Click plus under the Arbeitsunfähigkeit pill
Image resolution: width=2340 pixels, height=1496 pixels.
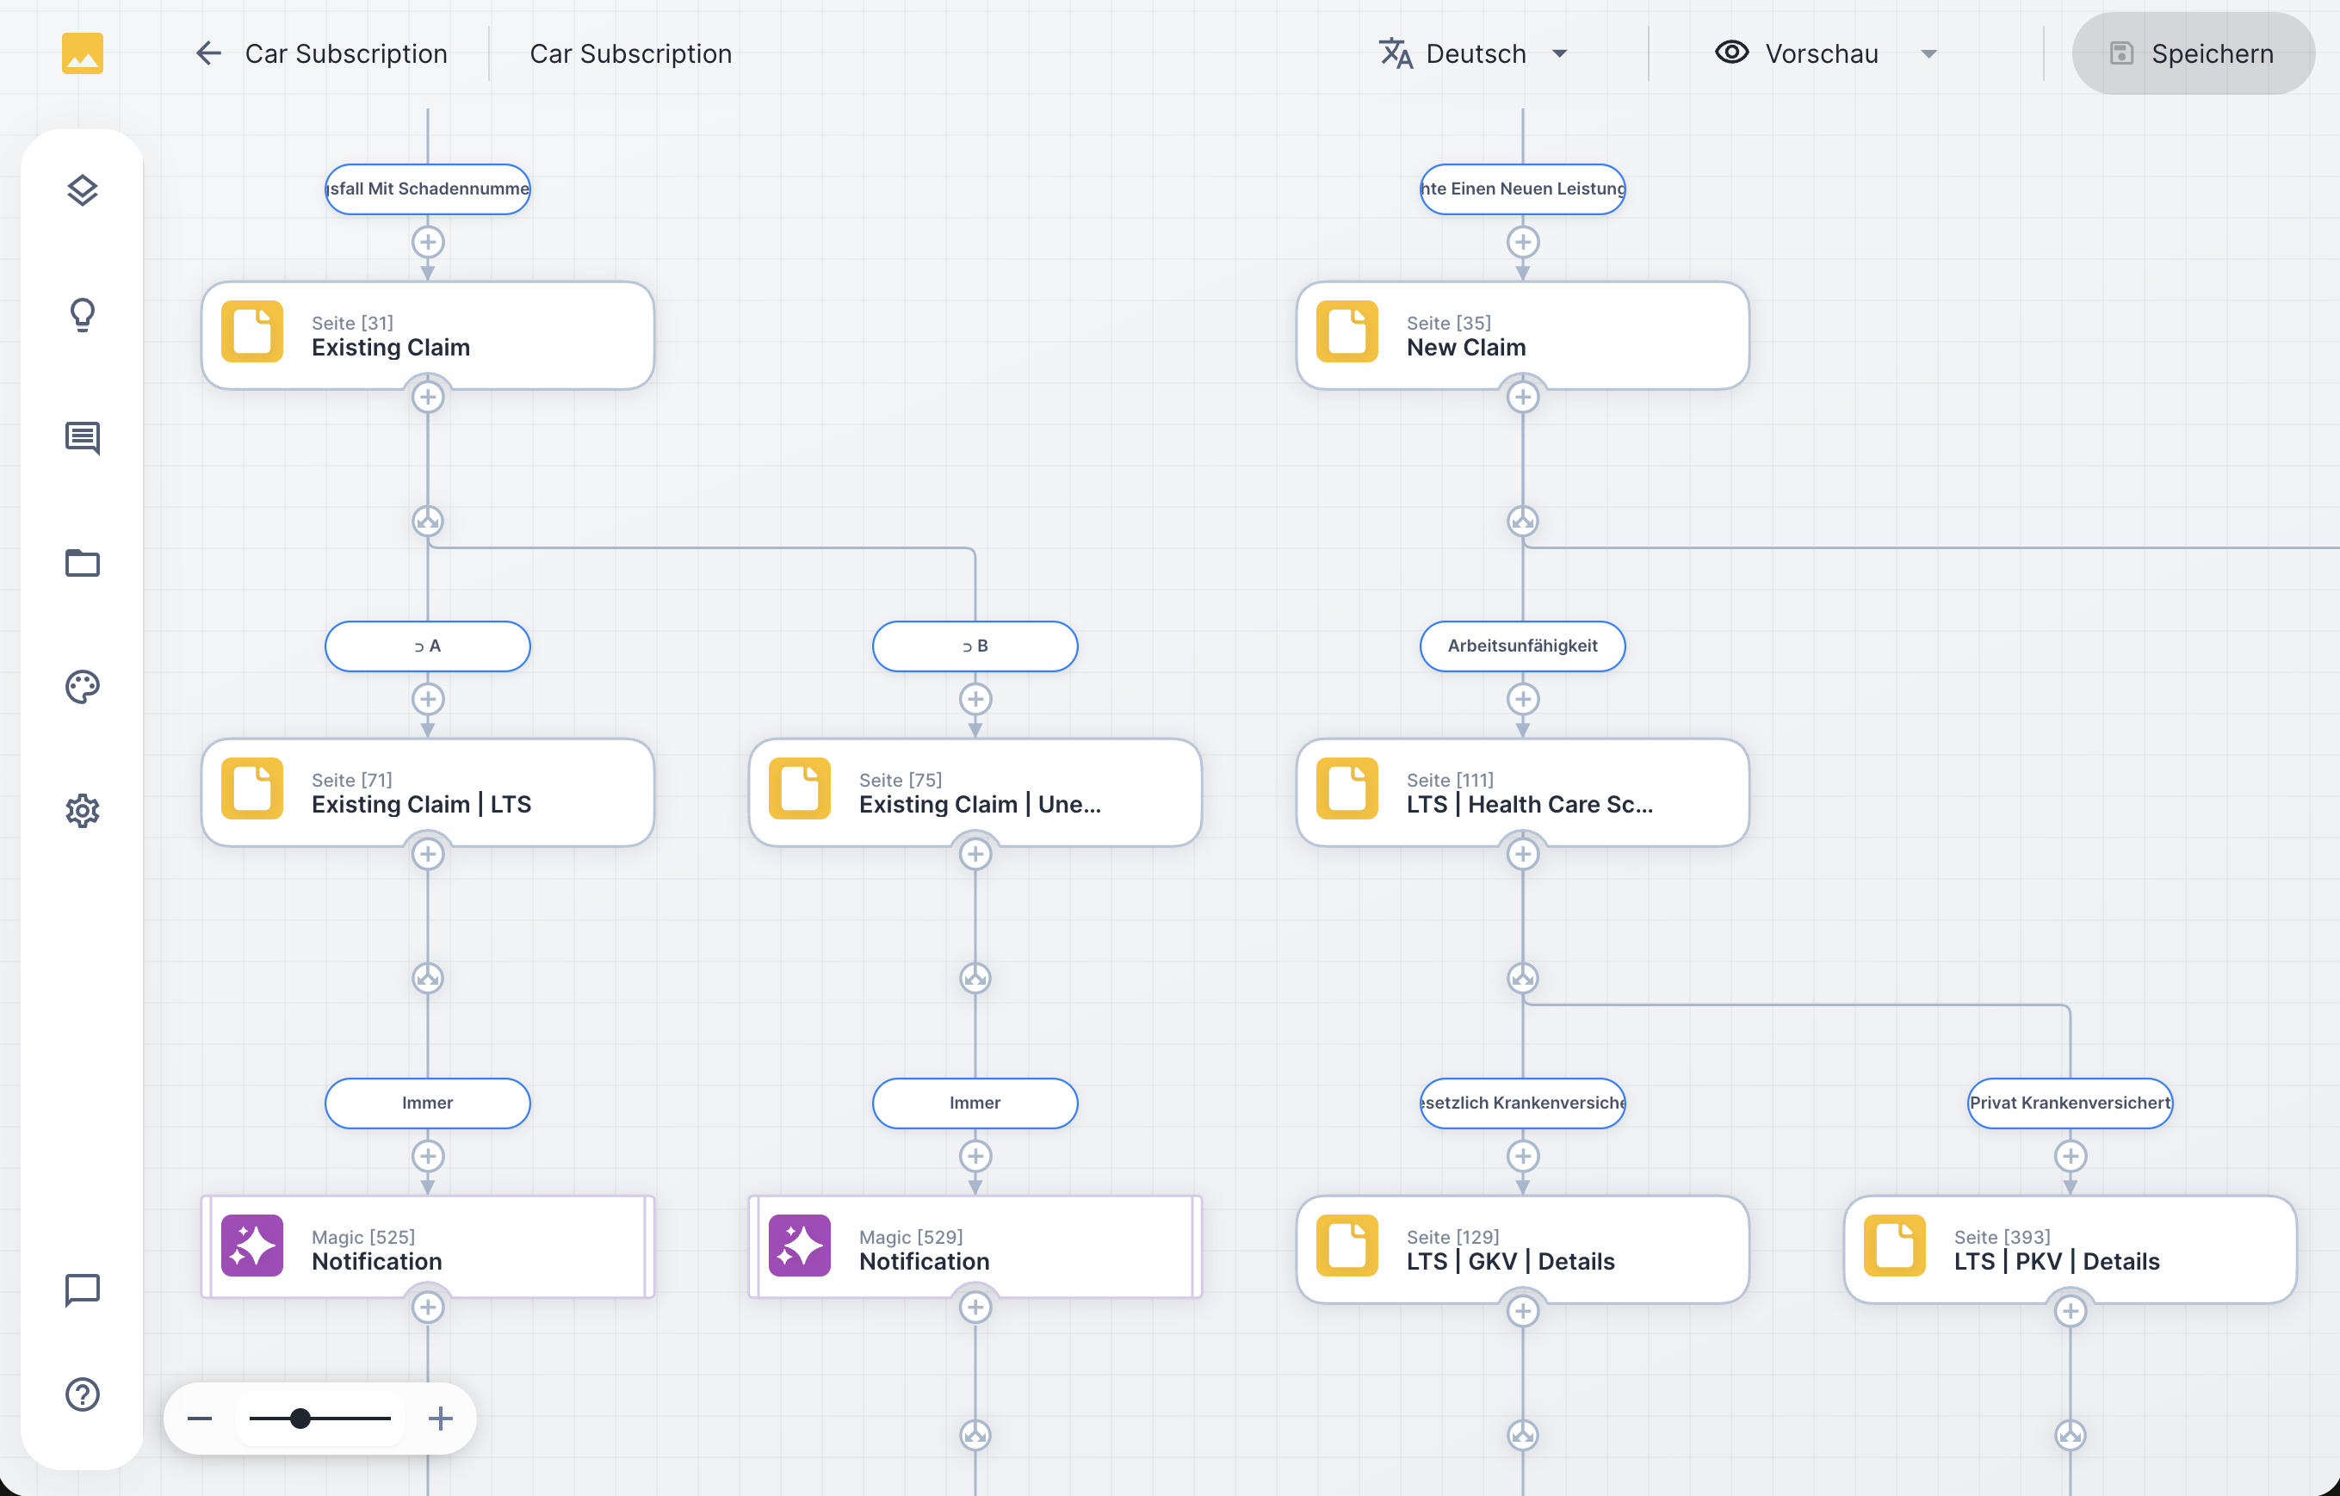[1523, 700]
